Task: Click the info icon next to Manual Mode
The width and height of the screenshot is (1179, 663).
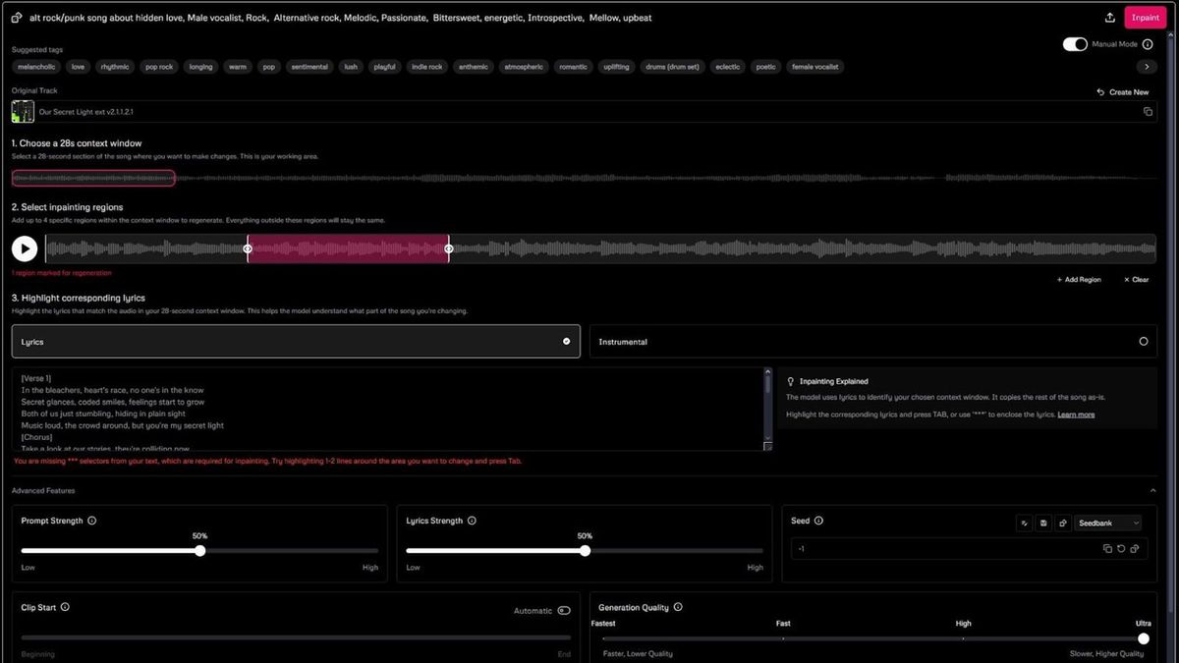Action: coord(1148,43)
